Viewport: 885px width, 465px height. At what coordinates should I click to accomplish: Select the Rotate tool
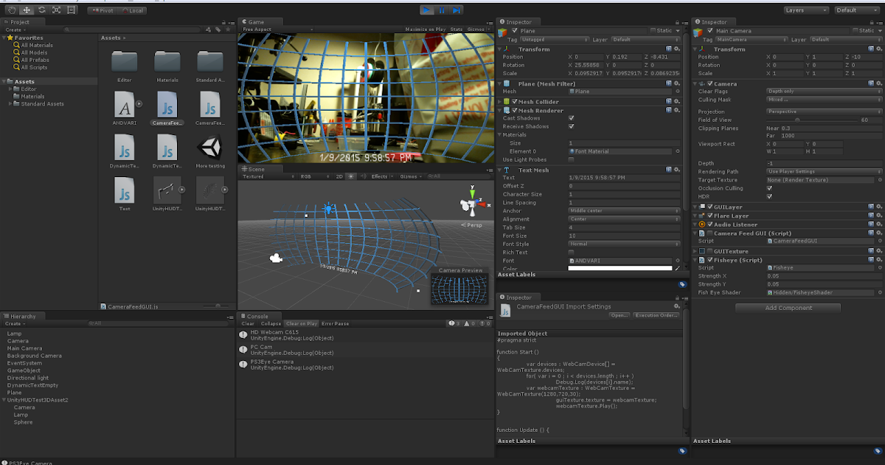tap(41, 10)
